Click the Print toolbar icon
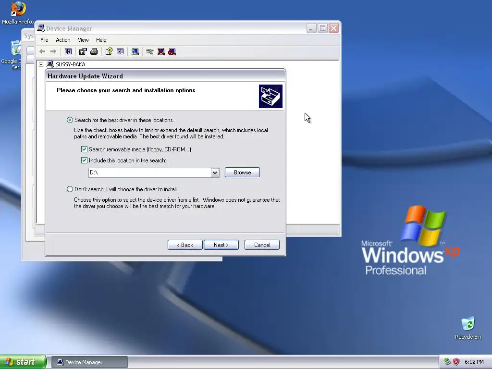492x369 pixels. tap(94, 51)
